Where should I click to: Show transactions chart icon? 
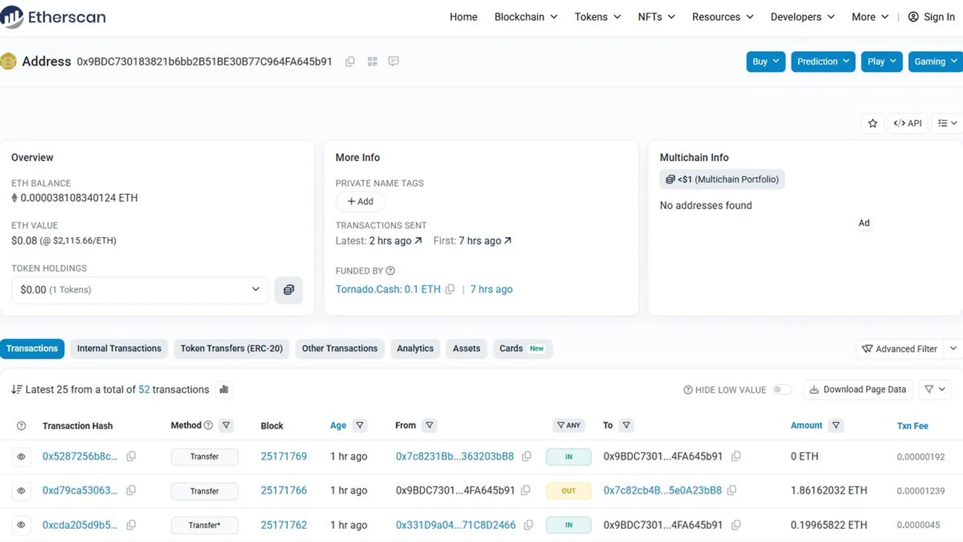point(224,390)
